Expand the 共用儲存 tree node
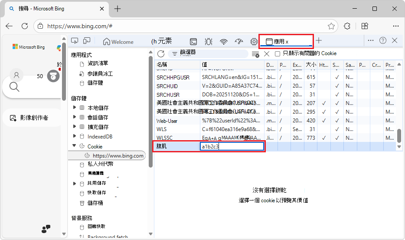Viewport: 405px width, 240px height. coord(75,184)
